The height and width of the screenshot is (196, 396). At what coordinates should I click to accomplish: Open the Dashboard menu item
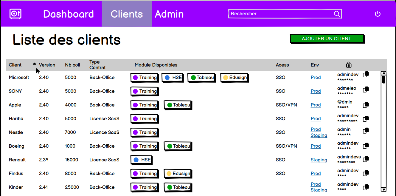(x=69, y=14)
